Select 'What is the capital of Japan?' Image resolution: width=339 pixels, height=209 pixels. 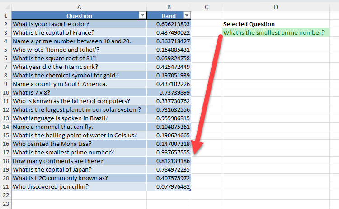coord(79,169)
